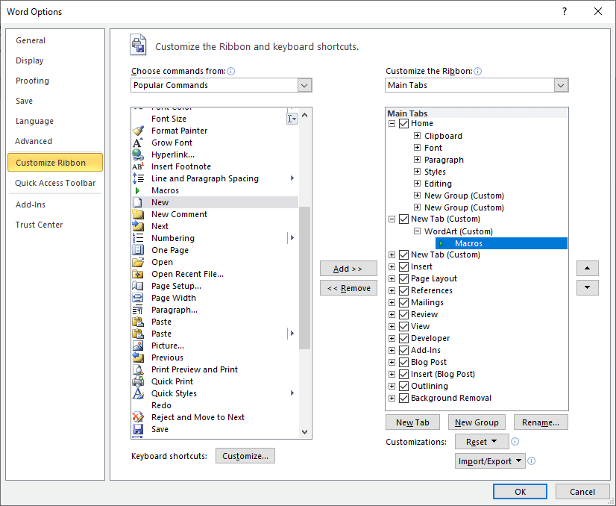Viewport: 616px width, 506px height.
Task: Click the Open folder icon
Action: click(138, 262)
